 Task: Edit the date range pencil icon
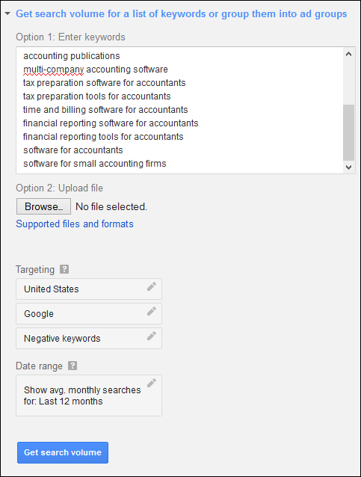152,383
